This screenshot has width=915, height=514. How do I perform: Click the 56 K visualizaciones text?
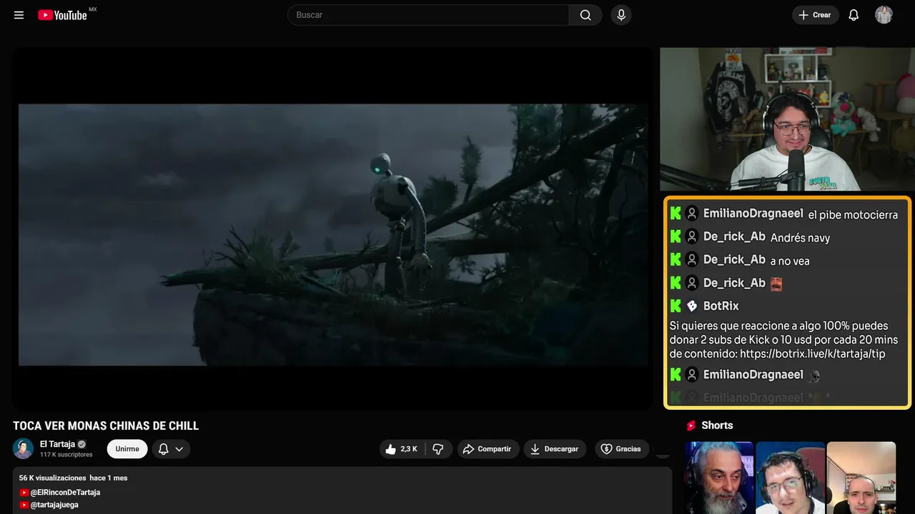click(53, 478)
